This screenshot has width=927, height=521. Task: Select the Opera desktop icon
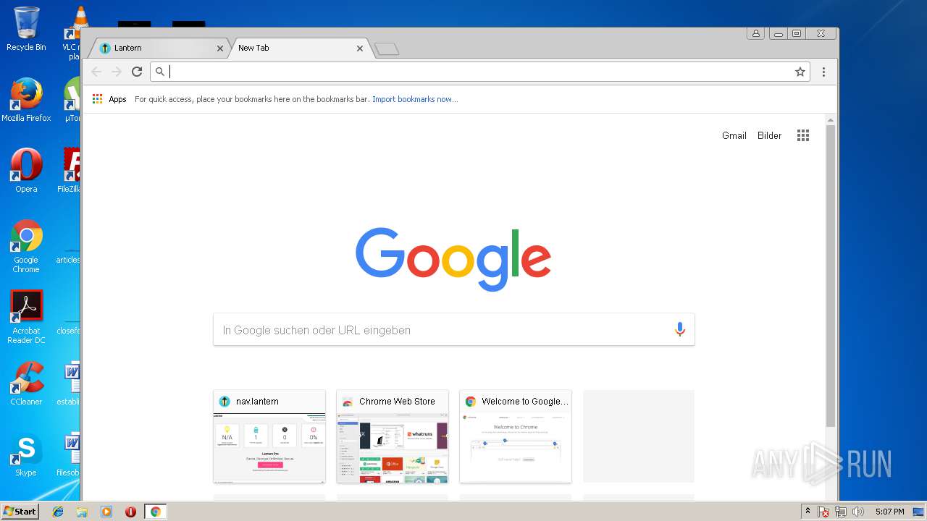[x=26, y=171]
